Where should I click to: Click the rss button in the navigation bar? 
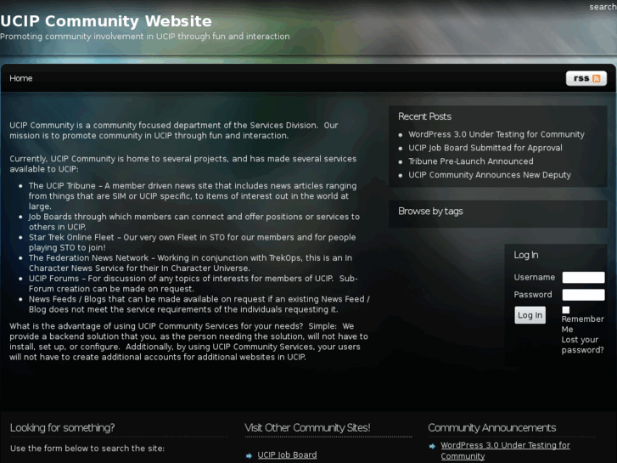586,78
